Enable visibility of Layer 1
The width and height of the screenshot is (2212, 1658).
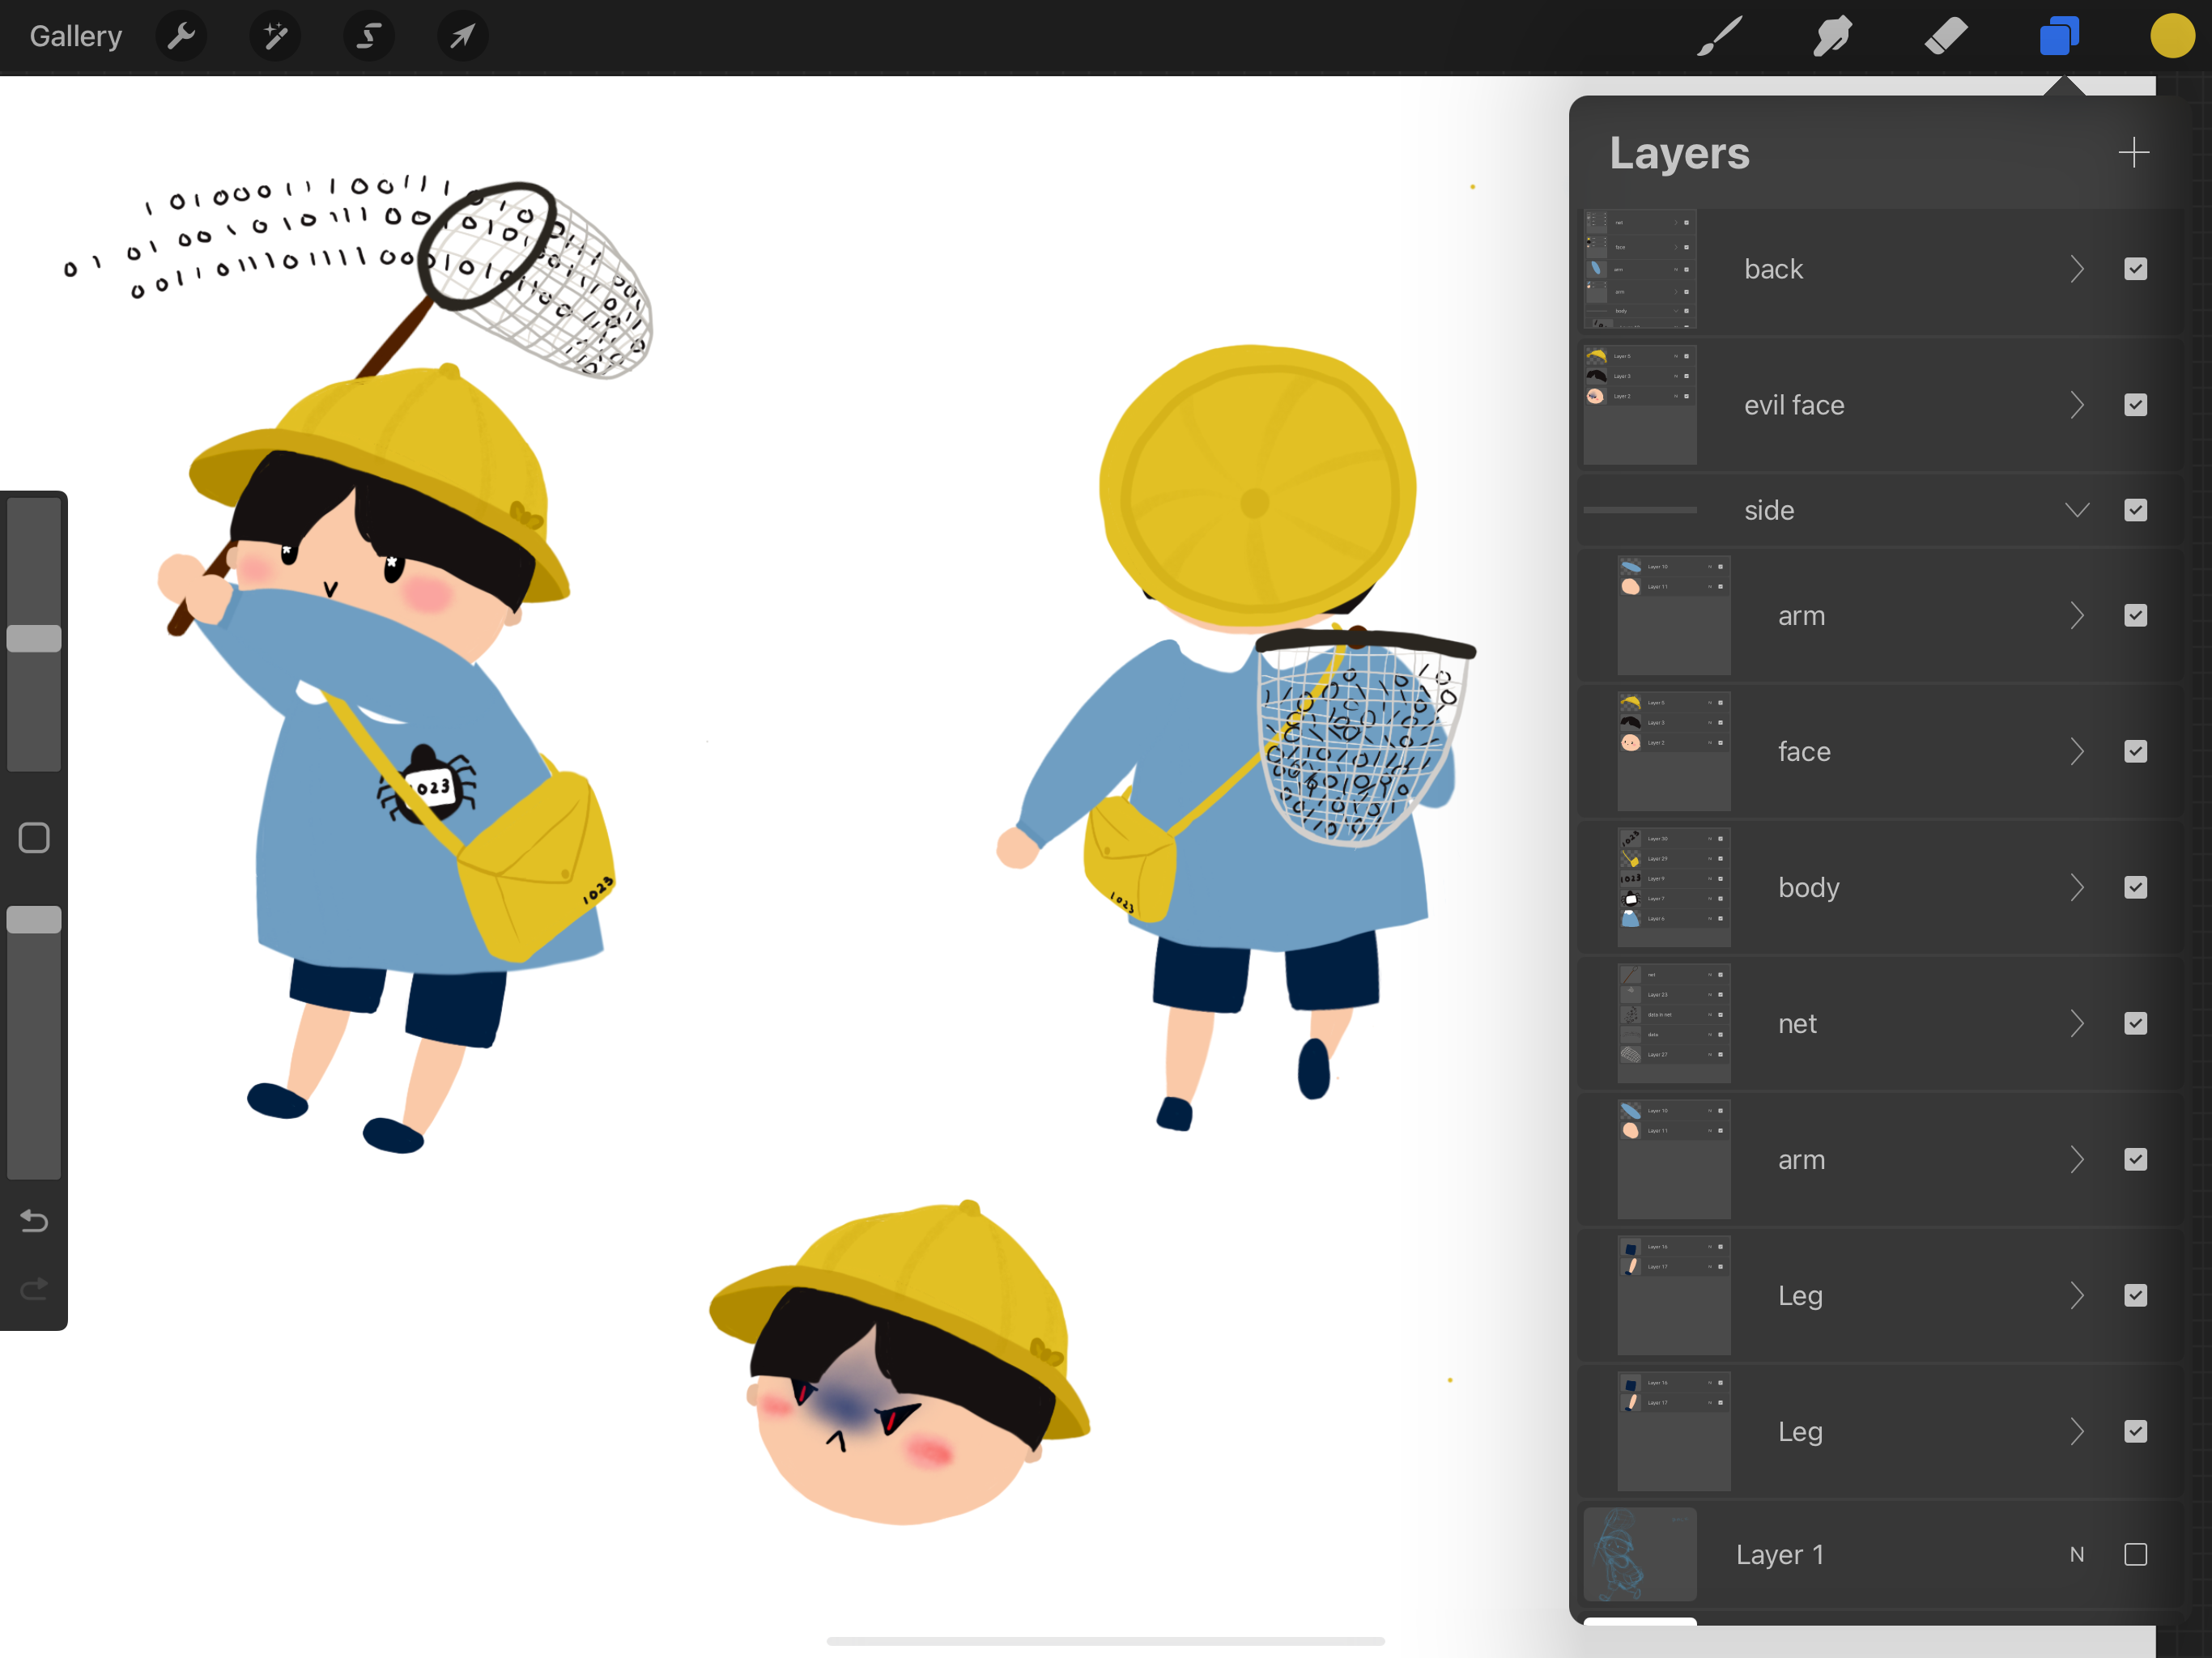click(x=2135, y=1554)
